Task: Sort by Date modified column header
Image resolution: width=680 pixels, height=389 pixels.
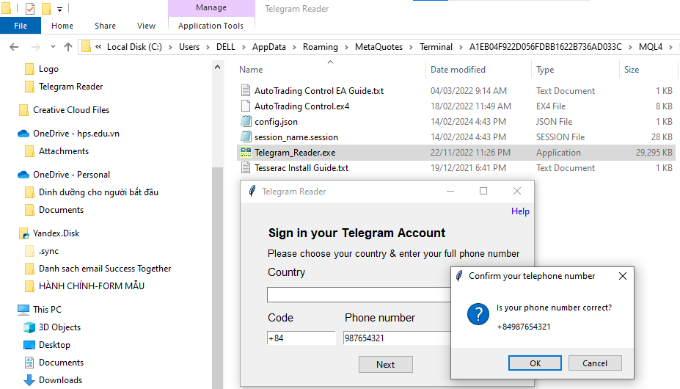Action: tap(458, 70)
